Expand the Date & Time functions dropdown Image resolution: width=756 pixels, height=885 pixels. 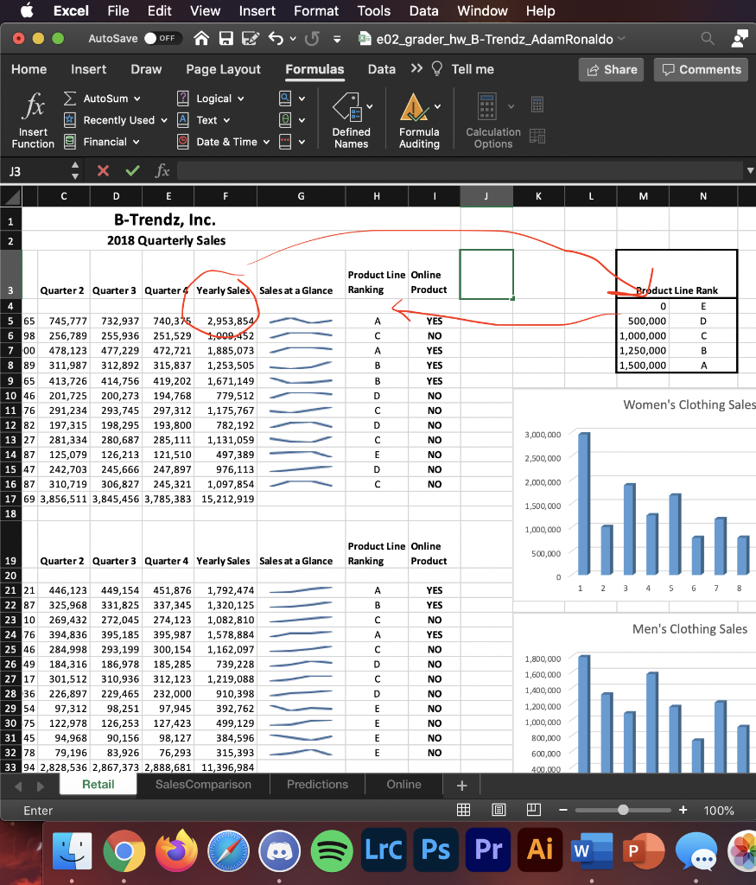266,142
